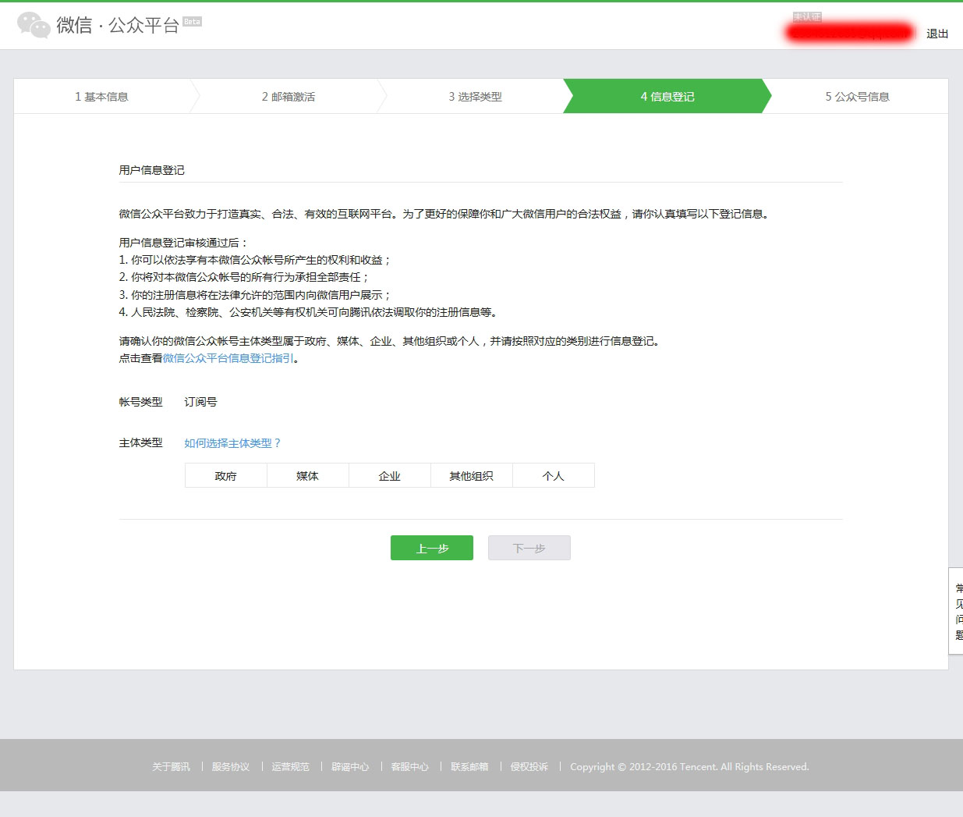Open 联系邮箱 footer link
The height and width of the screenshot is (817, 963).
click(469, 767)
